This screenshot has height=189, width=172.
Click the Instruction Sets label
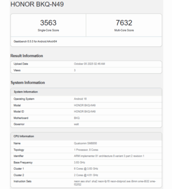23,181
